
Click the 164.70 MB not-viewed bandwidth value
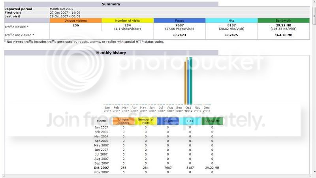coord(283,35)
